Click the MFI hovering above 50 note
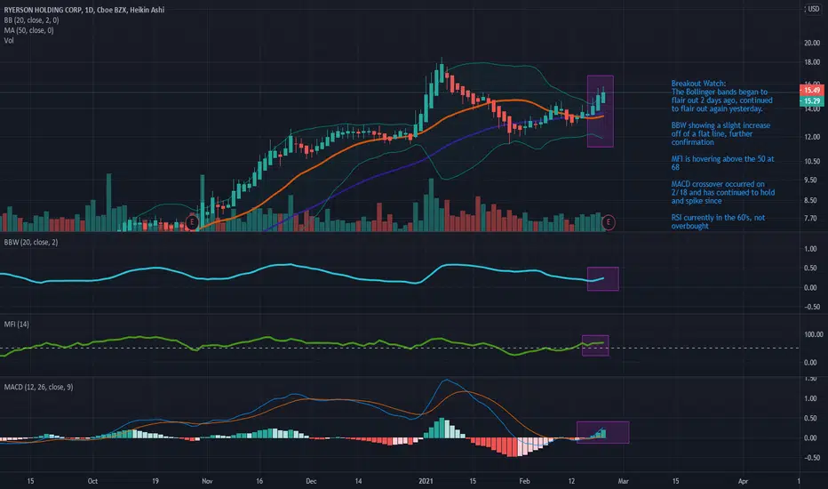 (723, 163)
